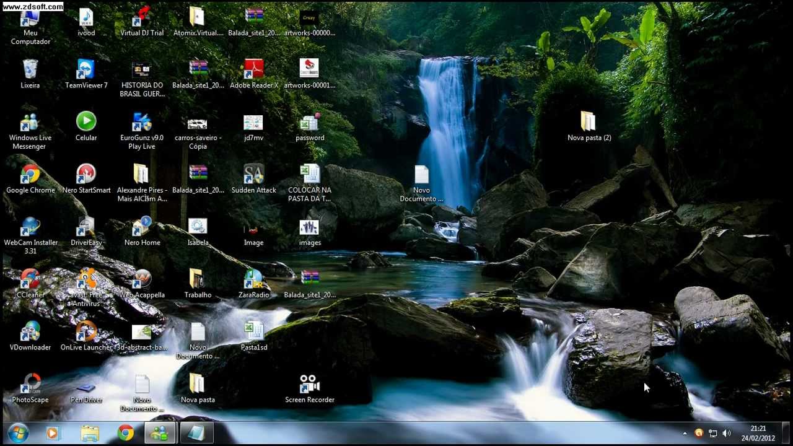
Task: Select the Isabela file icon
Action: click(198, 232)
